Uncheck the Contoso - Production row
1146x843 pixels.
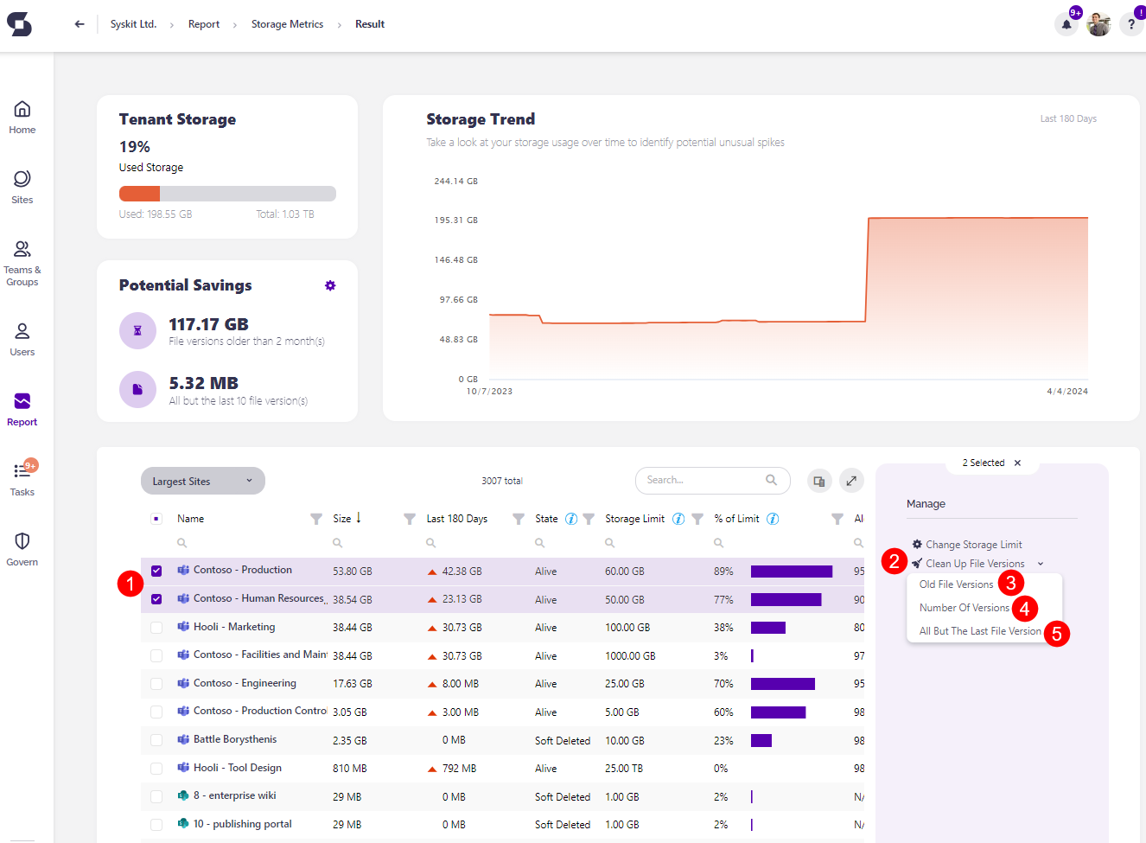click(156, 571)
